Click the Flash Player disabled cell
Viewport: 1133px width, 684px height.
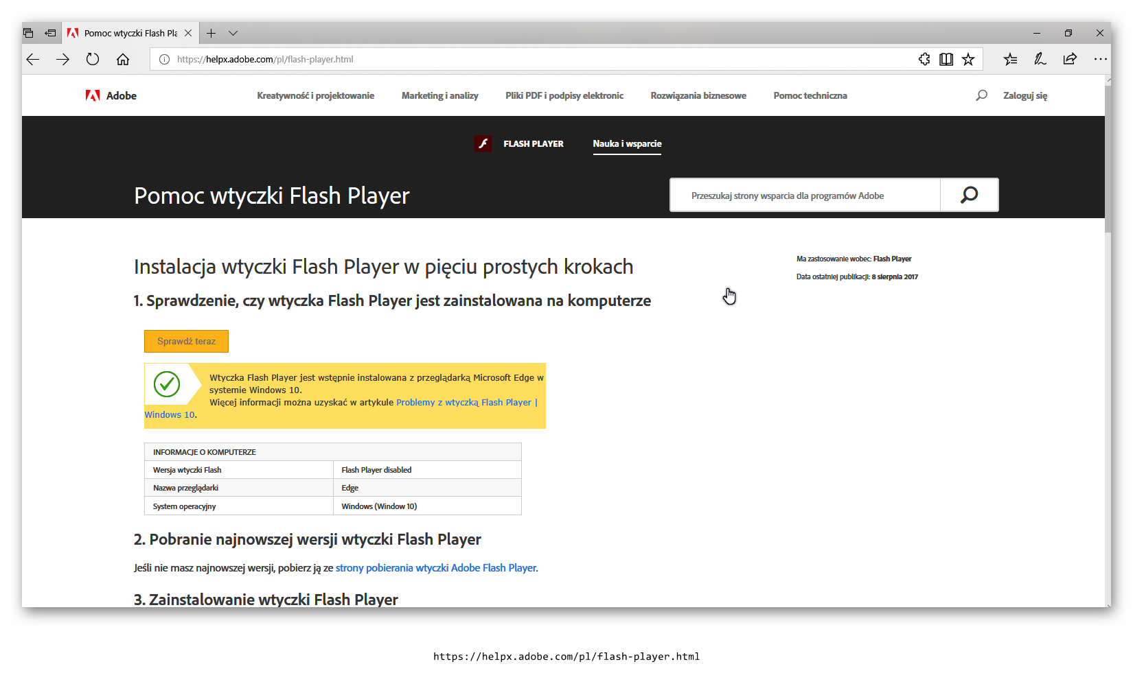(x=427, y=470)
